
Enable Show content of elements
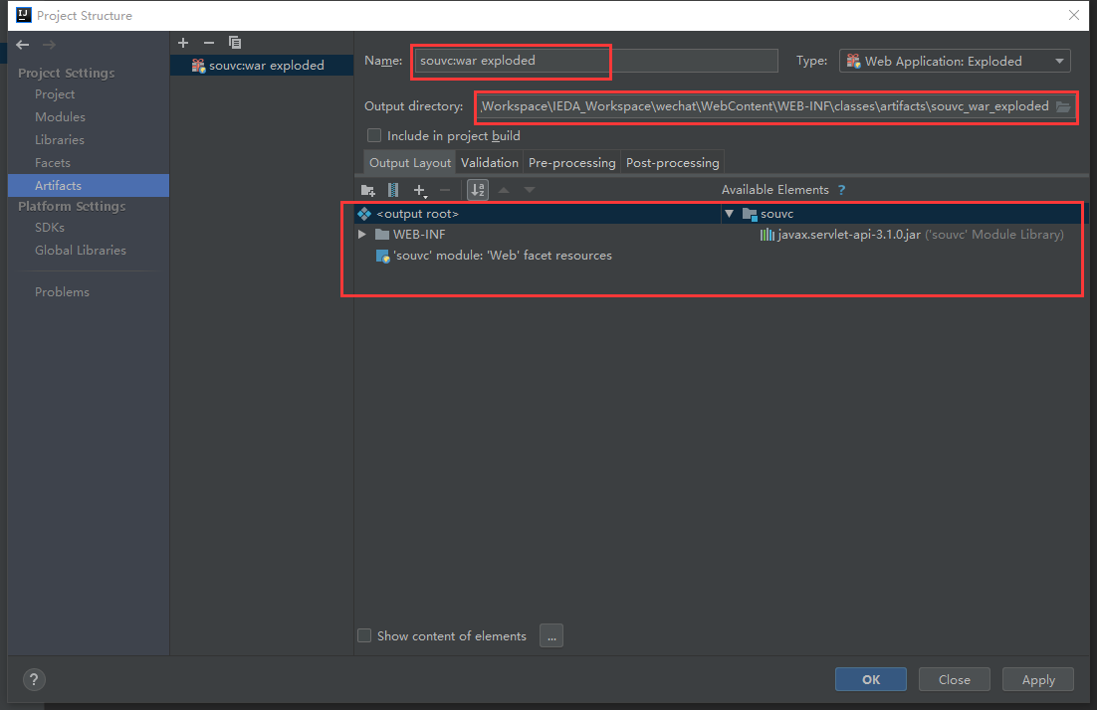tap(364, 636)
